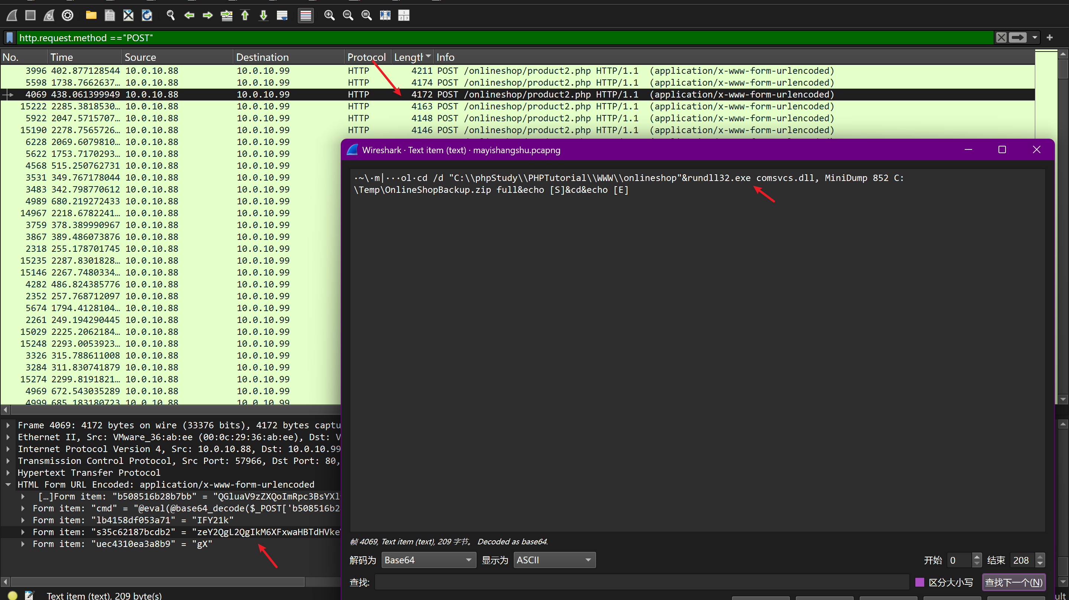The width and height of the screenshot is (1069, 600).
Task: Click the reload capture file icon
Action: (x=147, y=16)
